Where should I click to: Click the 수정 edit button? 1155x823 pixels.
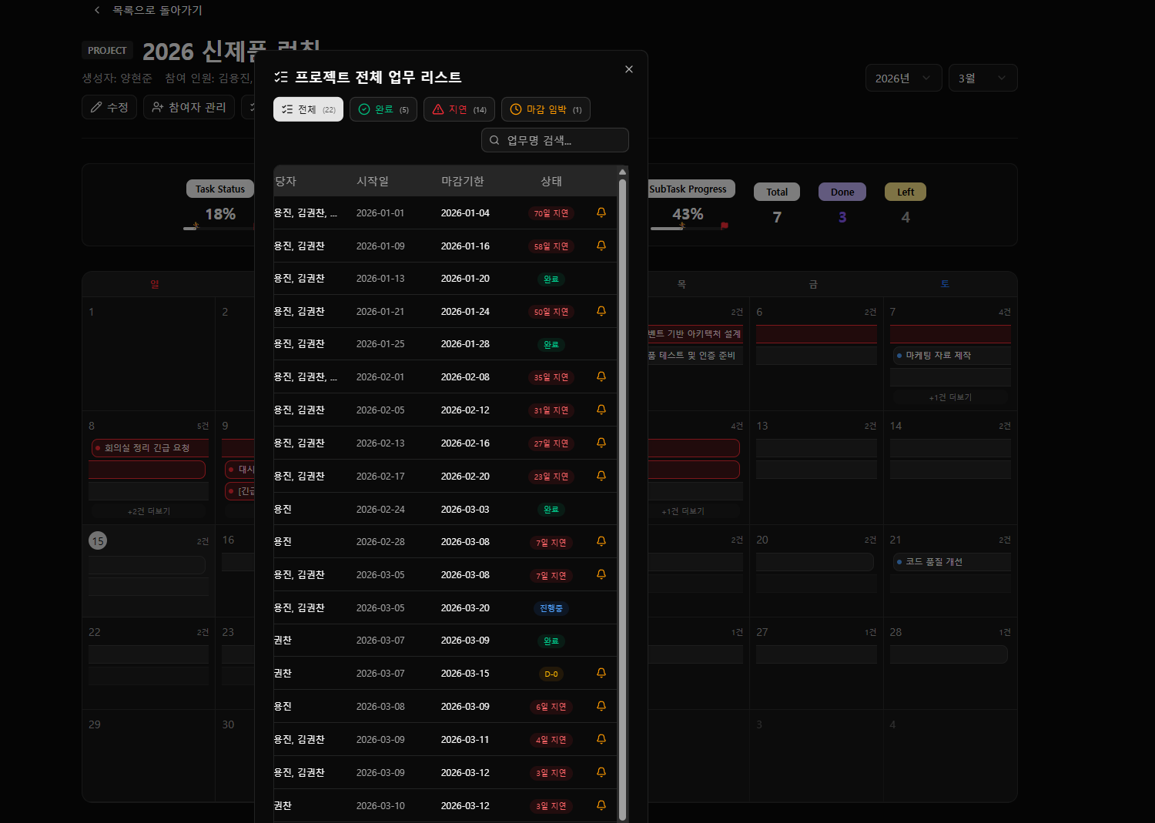[109, 107]
